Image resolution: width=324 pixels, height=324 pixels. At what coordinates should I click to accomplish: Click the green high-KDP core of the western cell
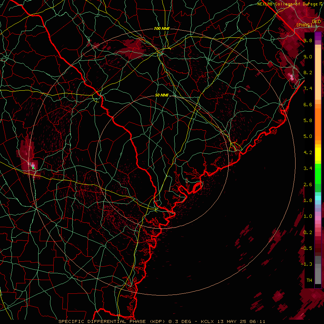pos(33,168)
